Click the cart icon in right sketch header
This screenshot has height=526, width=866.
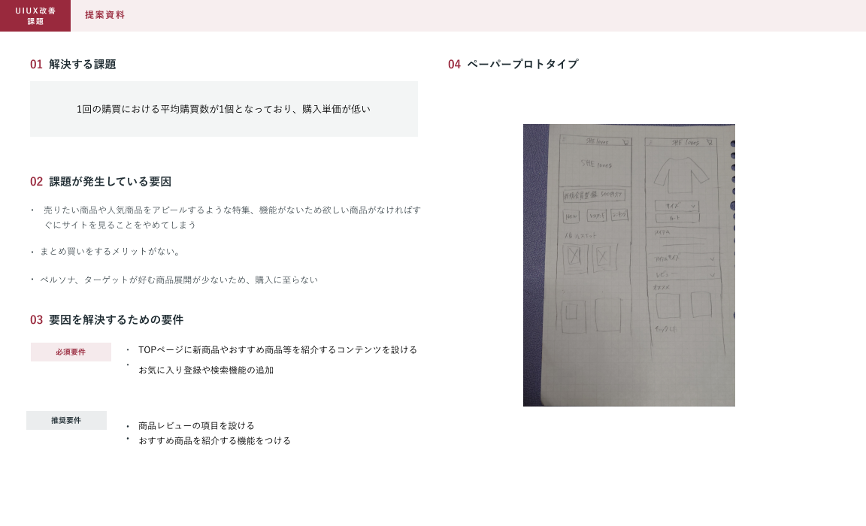(x=709, y=142)
